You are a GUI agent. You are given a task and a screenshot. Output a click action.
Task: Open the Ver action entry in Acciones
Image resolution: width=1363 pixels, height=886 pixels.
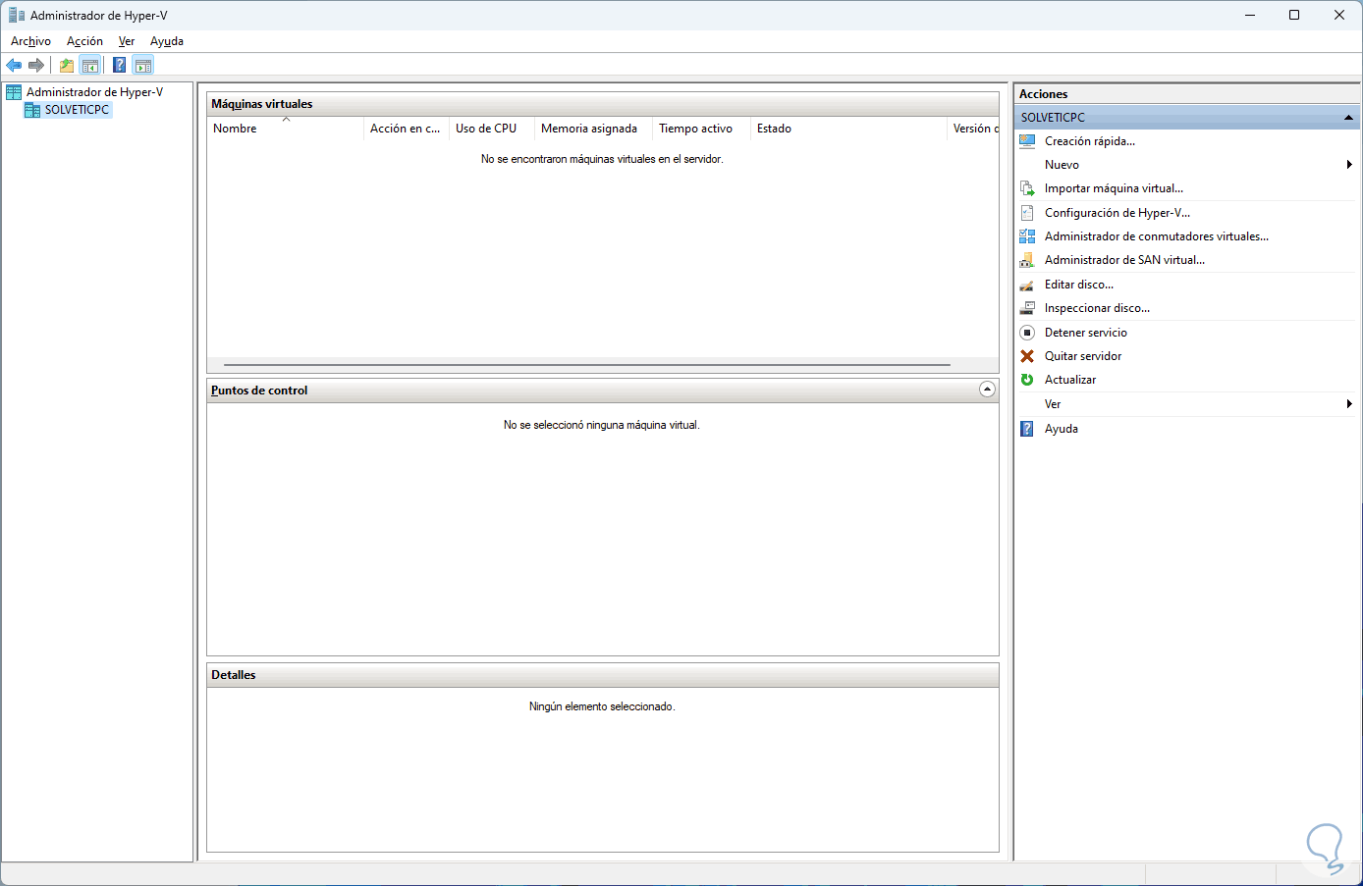(x=1053, y=404)
